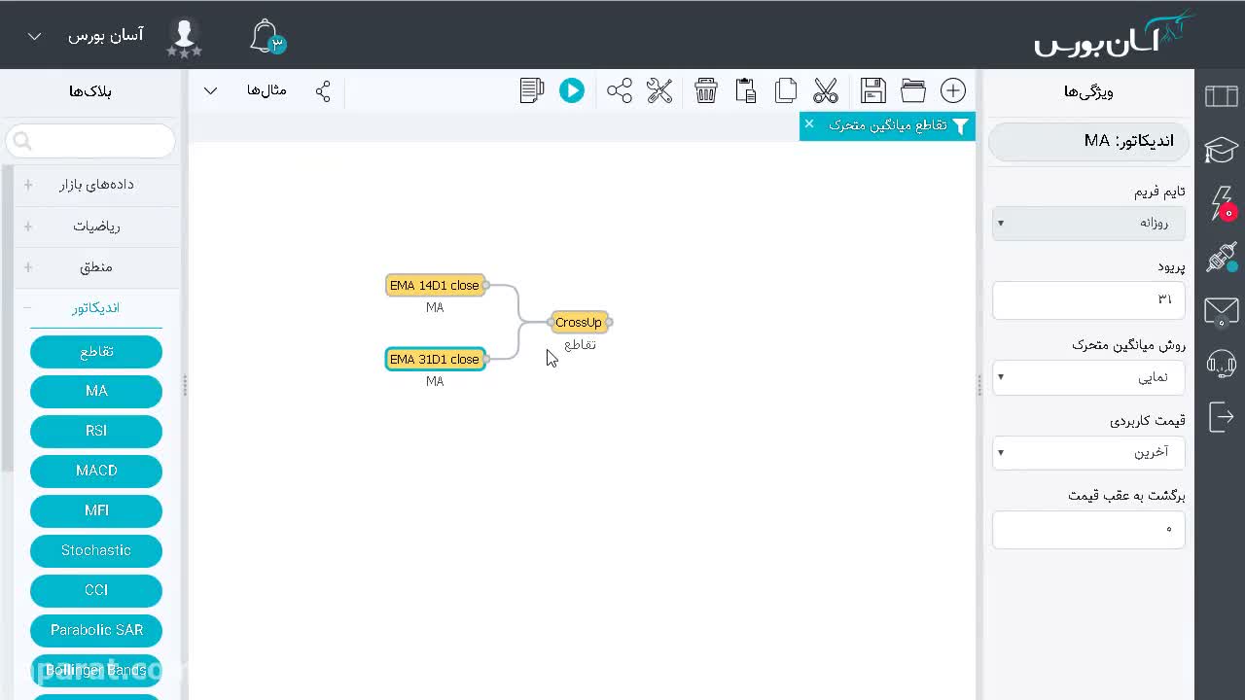This screenshot has width=1245, height=700.
Task: Click the user profile avatar
Action: pyautogui.click(x=184, y=37)
